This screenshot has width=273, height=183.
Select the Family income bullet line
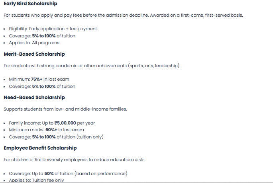(52, 123)
